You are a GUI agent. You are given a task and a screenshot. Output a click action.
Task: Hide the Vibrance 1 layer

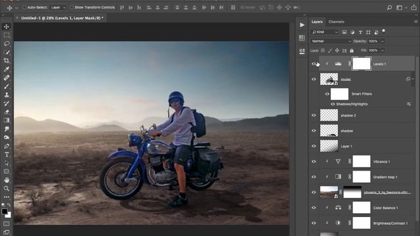point(314,161)
